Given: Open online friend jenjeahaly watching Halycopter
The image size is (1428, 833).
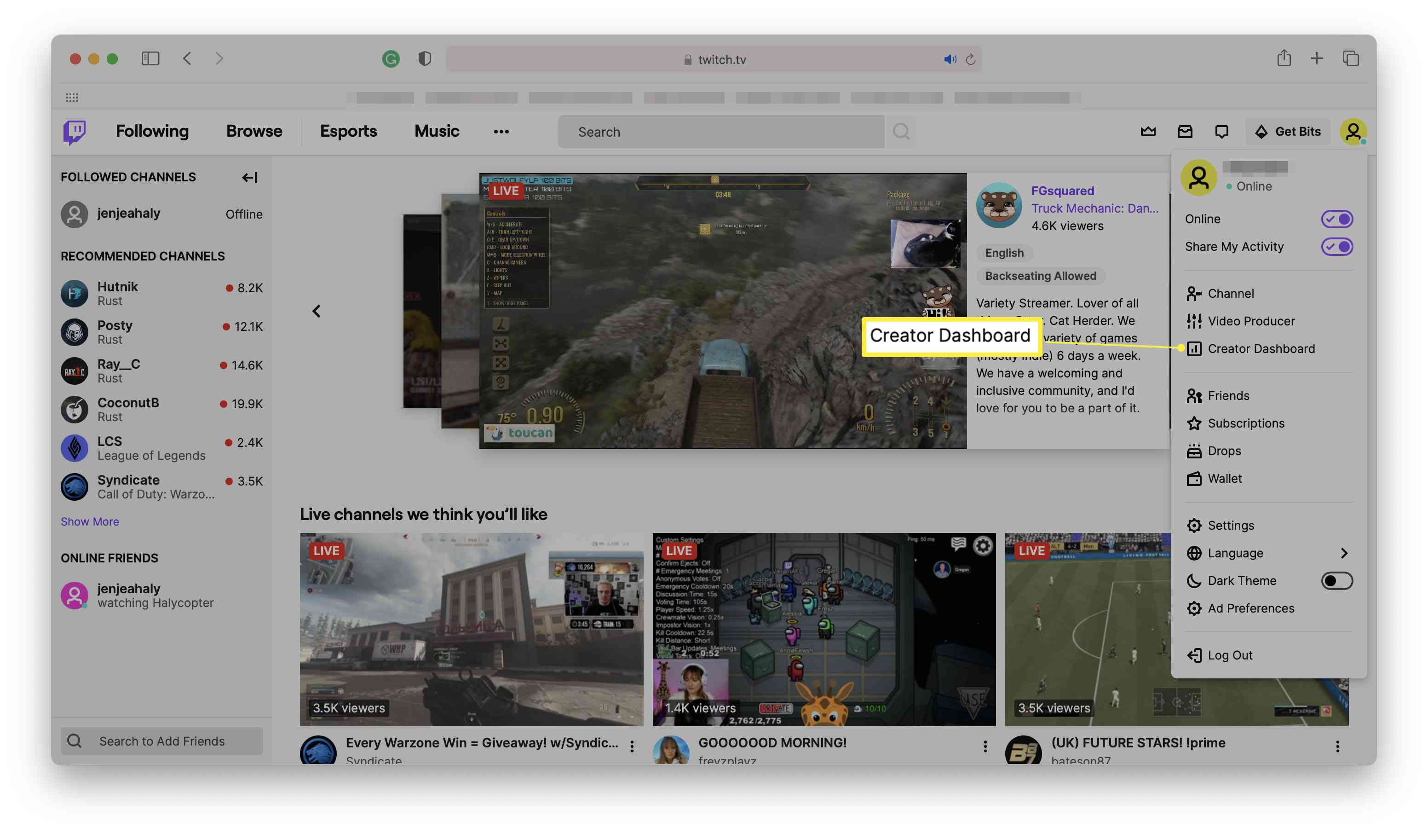Looking at the screenshot, I should click(161, 596).
